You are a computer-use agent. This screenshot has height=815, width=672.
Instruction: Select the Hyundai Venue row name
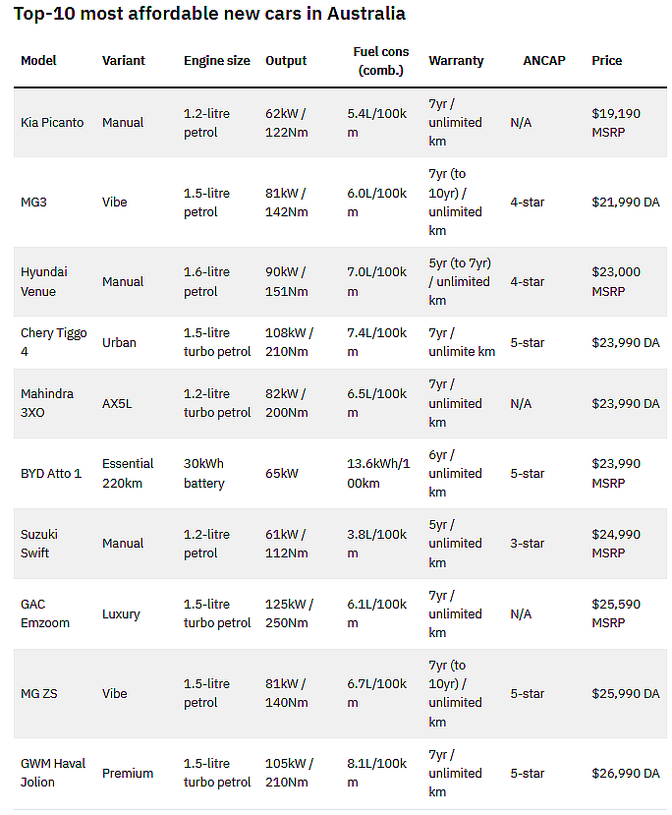click(44, 282)
